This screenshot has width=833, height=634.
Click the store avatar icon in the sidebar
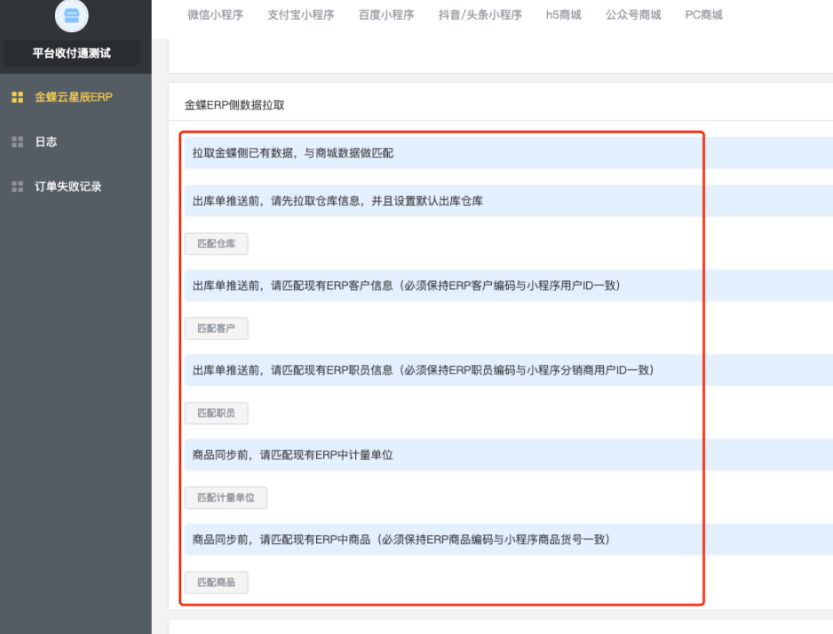coord(72,15)
